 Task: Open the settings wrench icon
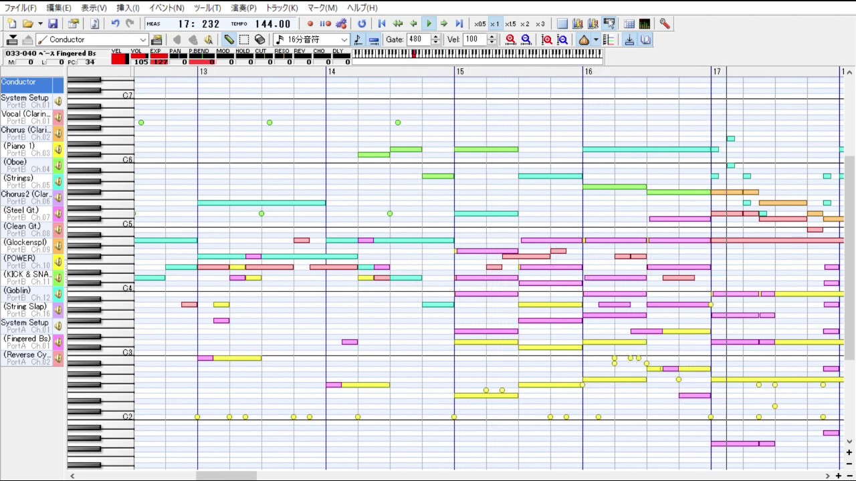pyautogui.click(x=664, y=23)
